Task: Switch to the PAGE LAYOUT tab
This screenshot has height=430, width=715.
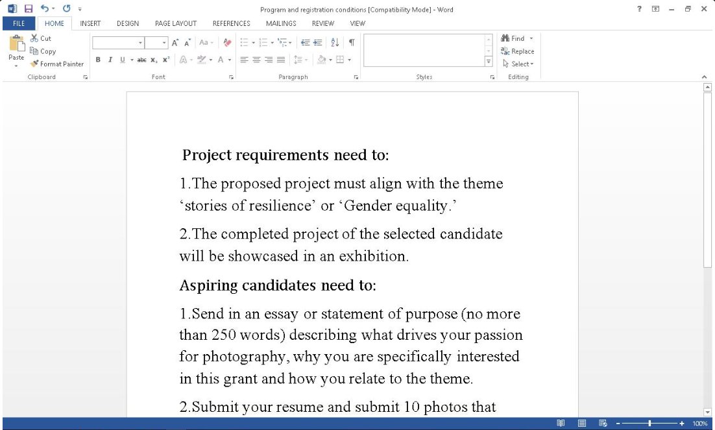Action: point(175,23)
